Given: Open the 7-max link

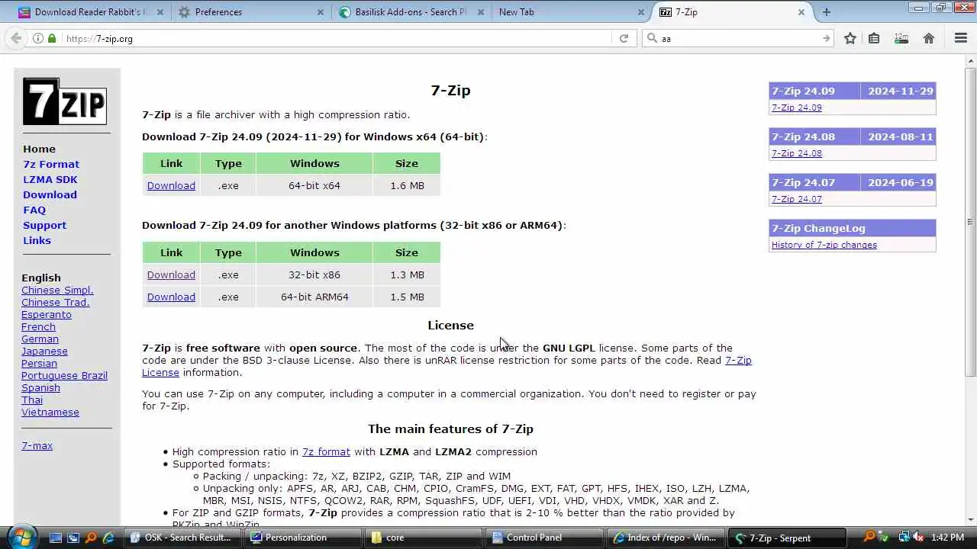Looking at the screenshot, I should pos(37,445).
